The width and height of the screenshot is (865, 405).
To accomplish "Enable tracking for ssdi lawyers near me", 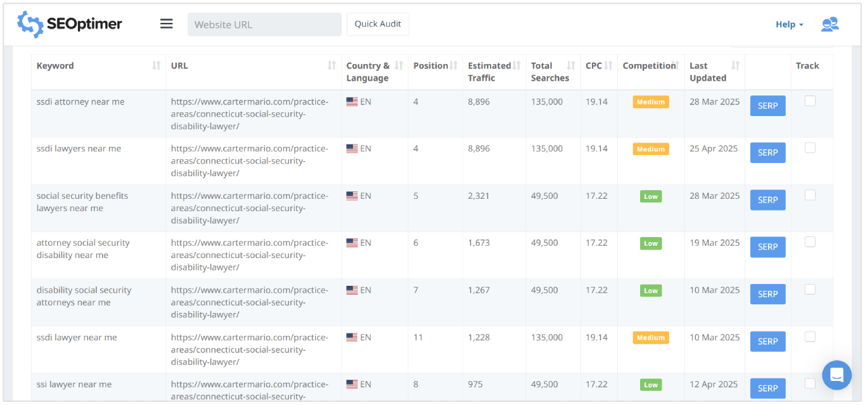I will (810, 148).
